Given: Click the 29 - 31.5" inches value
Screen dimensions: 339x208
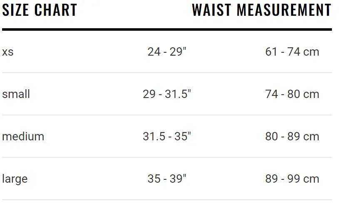Looking at the screenshot, I should point(167,94).
